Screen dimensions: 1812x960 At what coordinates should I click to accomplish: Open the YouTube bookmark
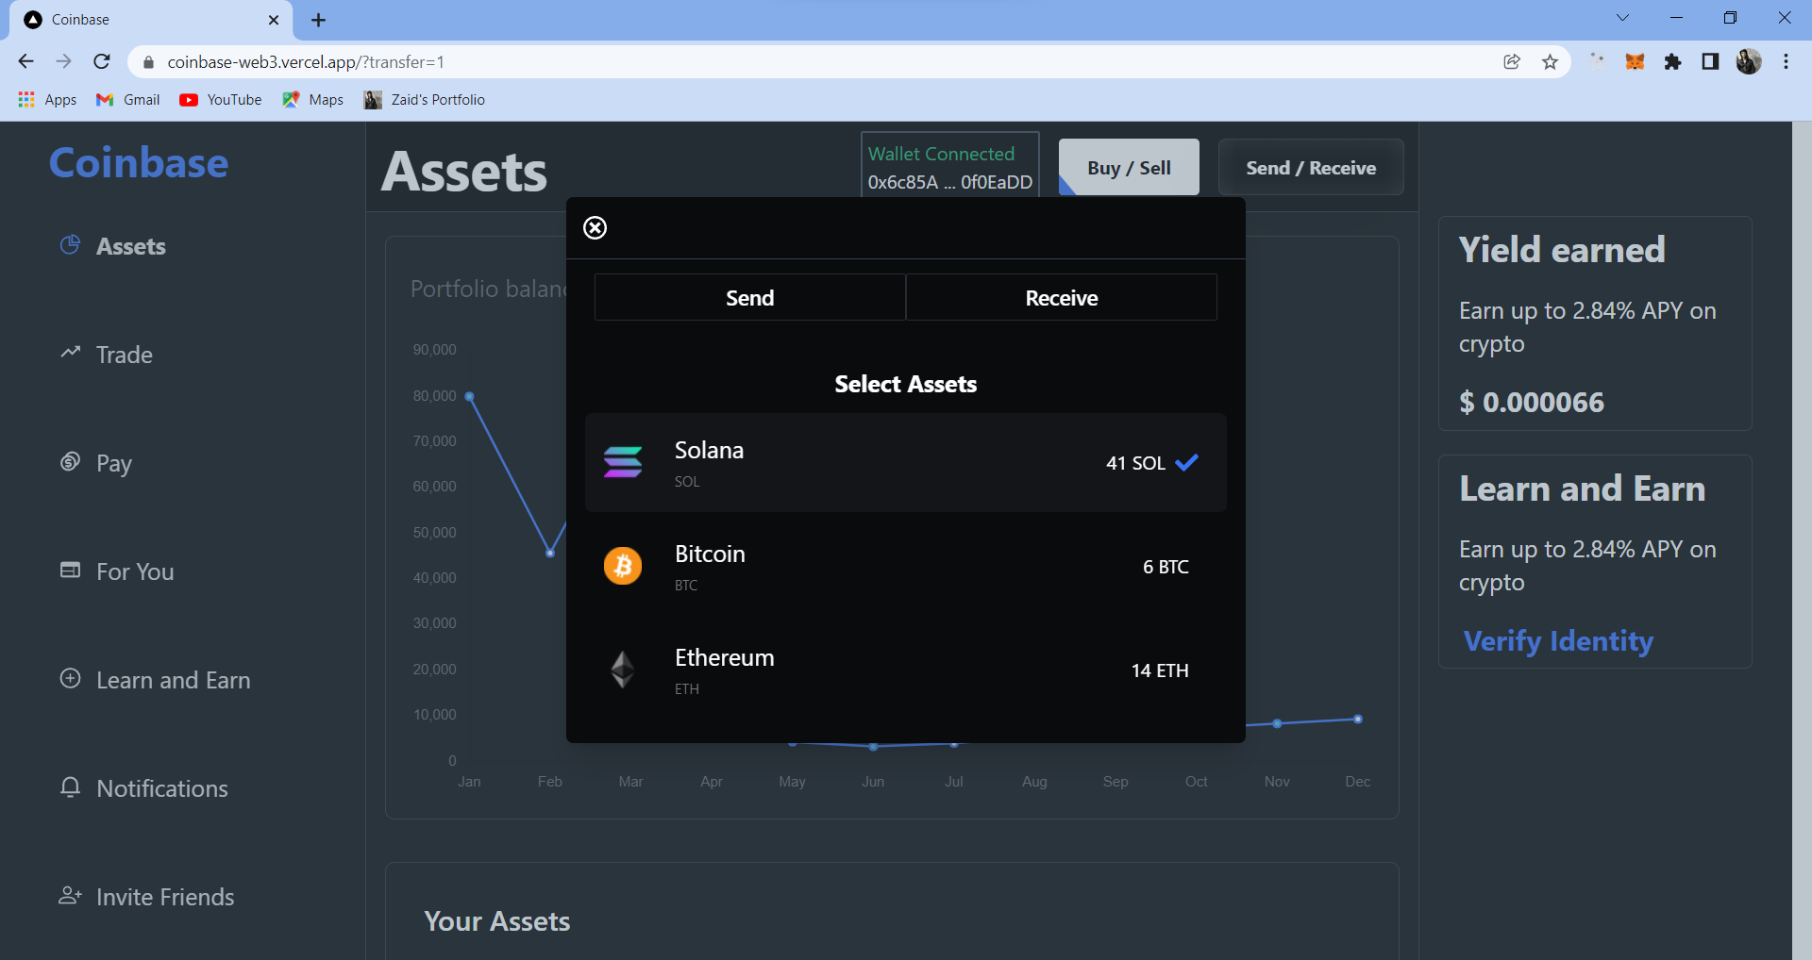click(x=221, y=99)
